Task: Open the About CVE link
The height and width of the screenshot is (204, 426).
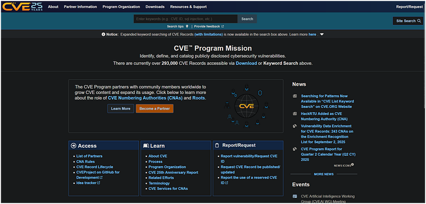Action: tap(158, 156)
